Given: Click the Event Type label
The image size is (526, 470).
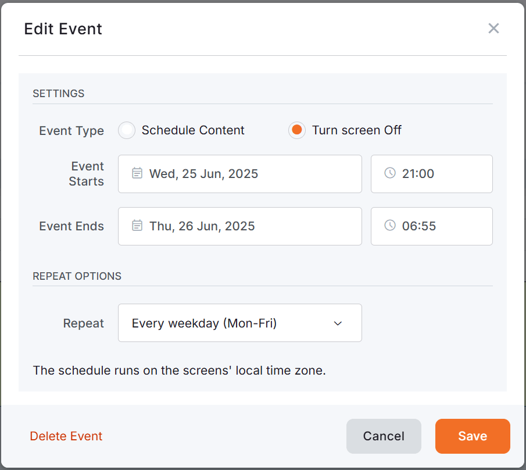Looking at the screenshot, I should click(71, 131).
